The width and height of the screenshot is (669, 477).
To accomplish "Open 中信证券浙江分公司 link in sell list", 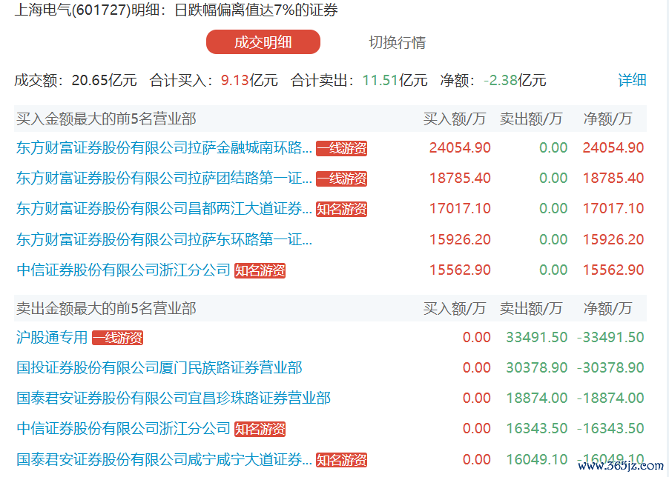I will tap(123, 428).
